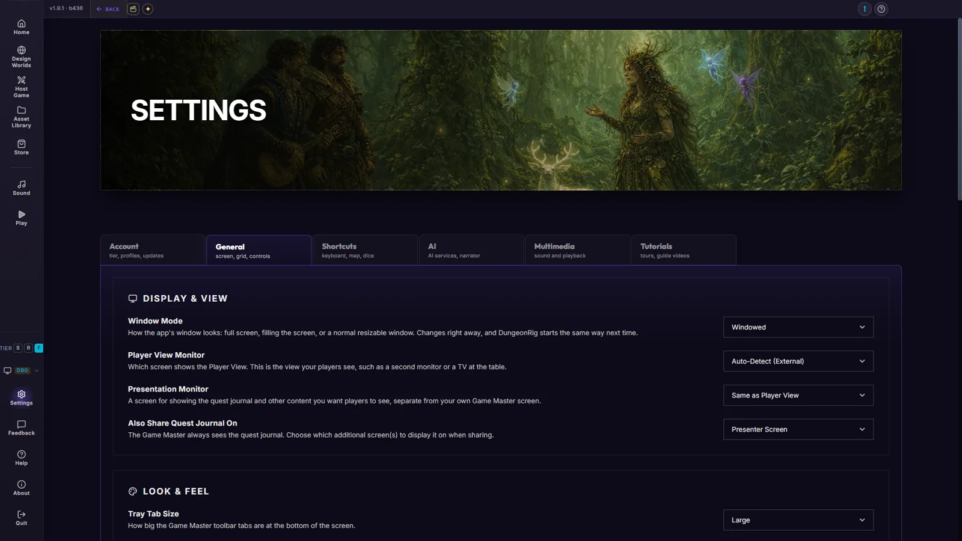Click the question mark help icon at top right
The image size is (962, 541).
click(x=881, y=9)
